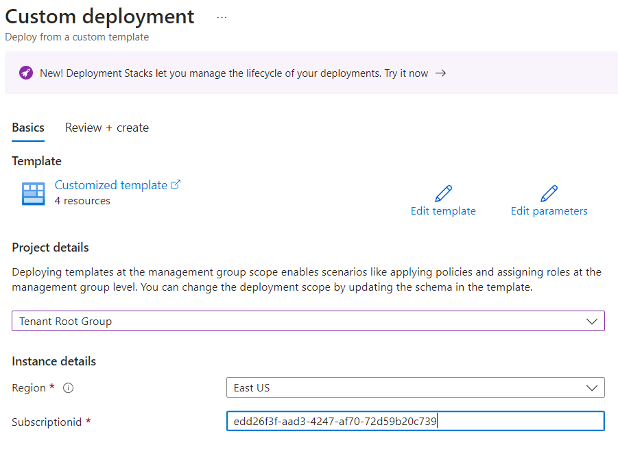Show the Region info tooltip icon
Image resolution: width=618 pixels, height=471 pixels.
coord(68,388)
